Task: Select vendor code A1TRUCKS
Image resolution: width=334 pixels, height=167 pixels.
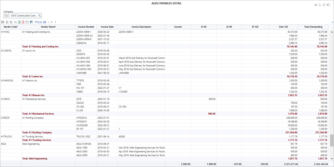Action: pyautogui.click(x=6, y=136)
